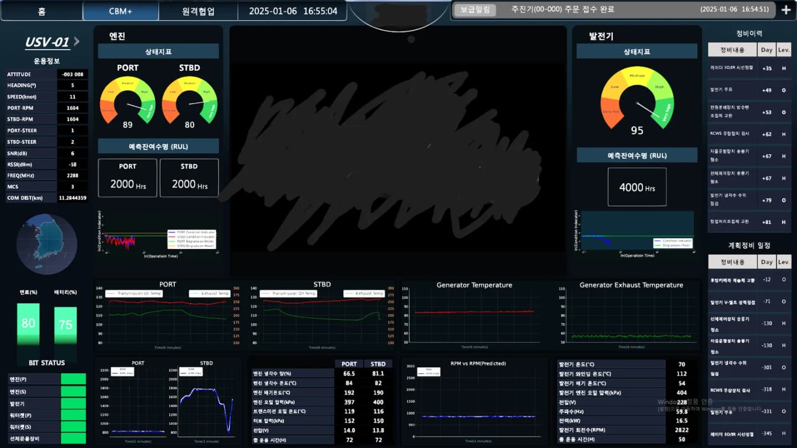
Task: Click the Day header in 정비이력 table
Action: (767, 50)
